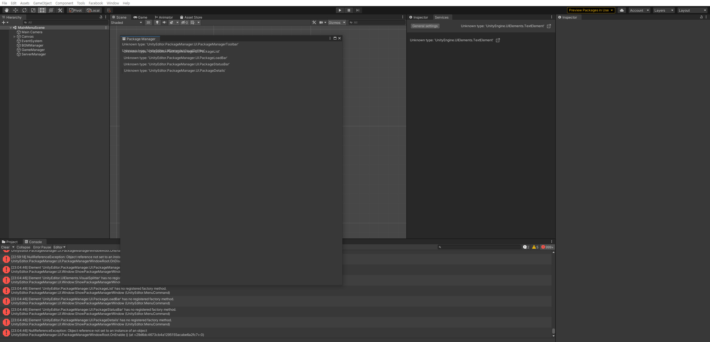Activate the Rotate tool
This screenshot has width=710, height=342.
(x=24, y=10)
